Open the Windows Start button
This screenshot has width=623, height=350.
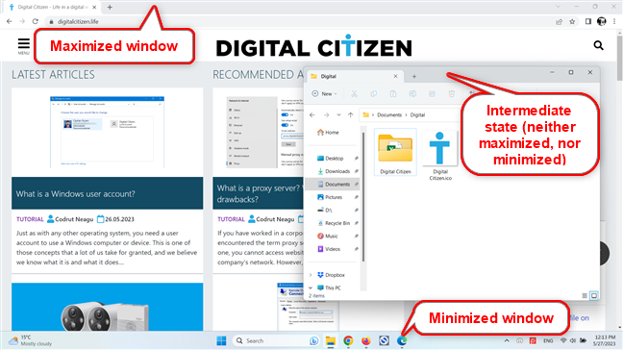point(221,340)
